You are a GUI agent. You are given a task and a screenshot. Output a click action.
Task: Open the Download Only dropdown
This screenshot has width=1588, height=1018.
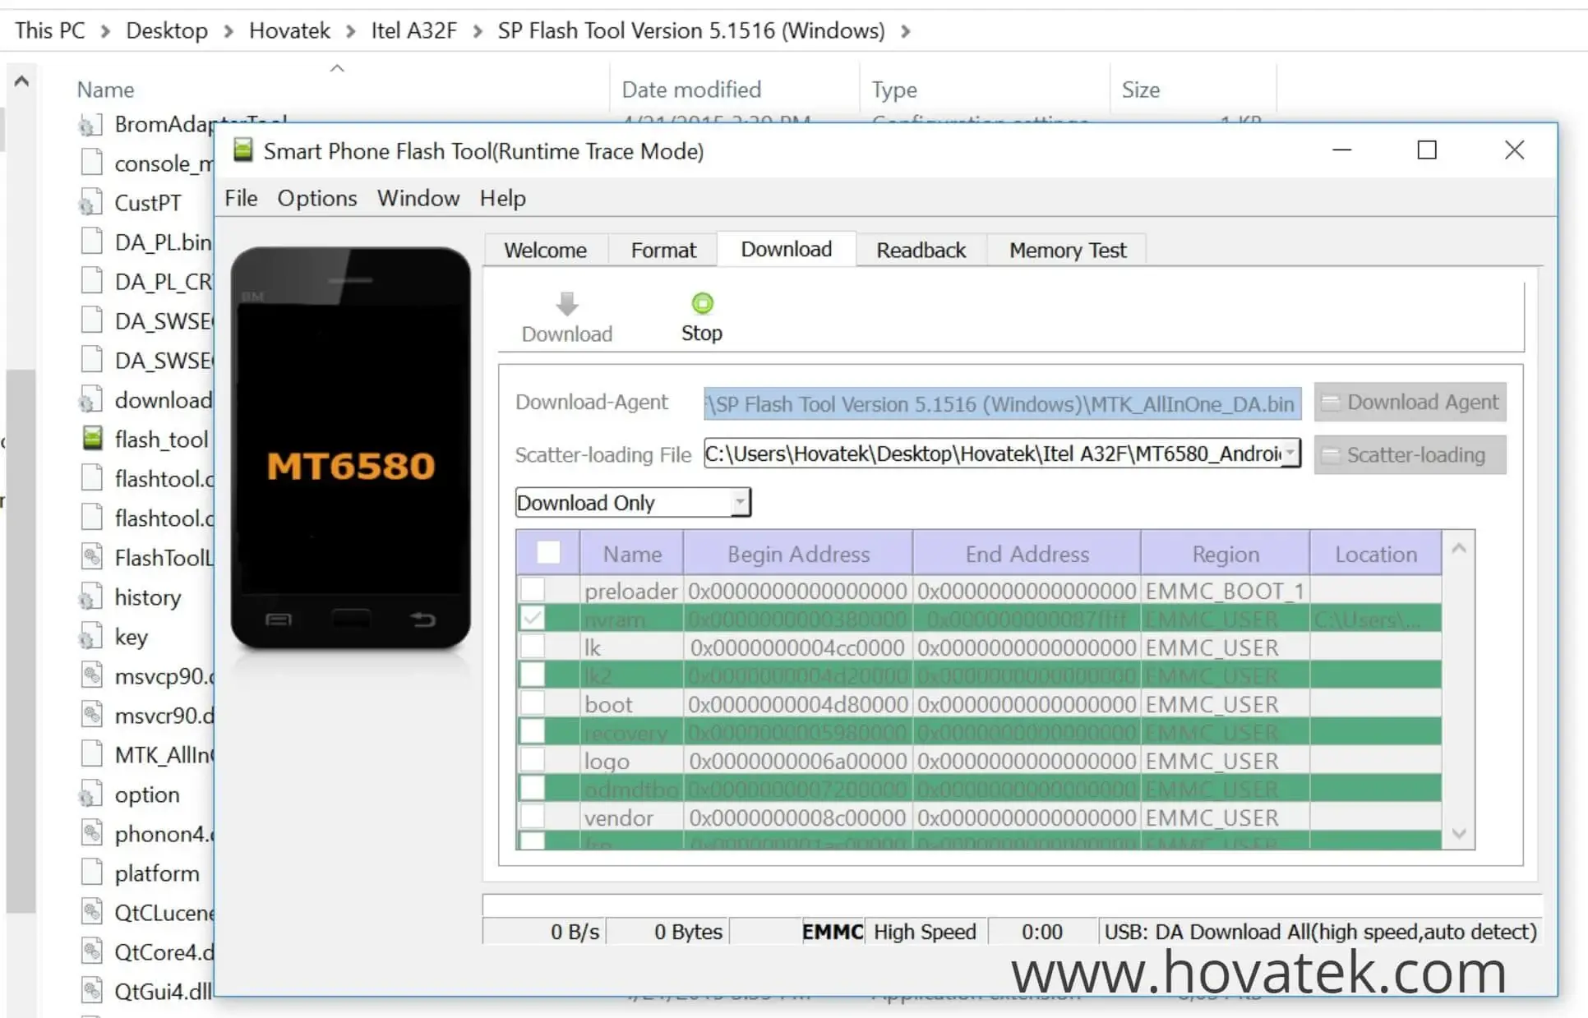point(739,502)
